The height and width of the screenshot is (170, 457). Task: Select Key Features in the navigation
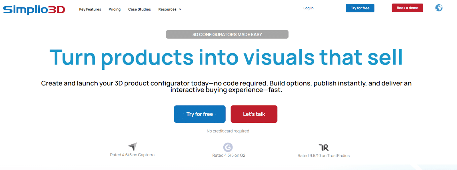(90, 9)
